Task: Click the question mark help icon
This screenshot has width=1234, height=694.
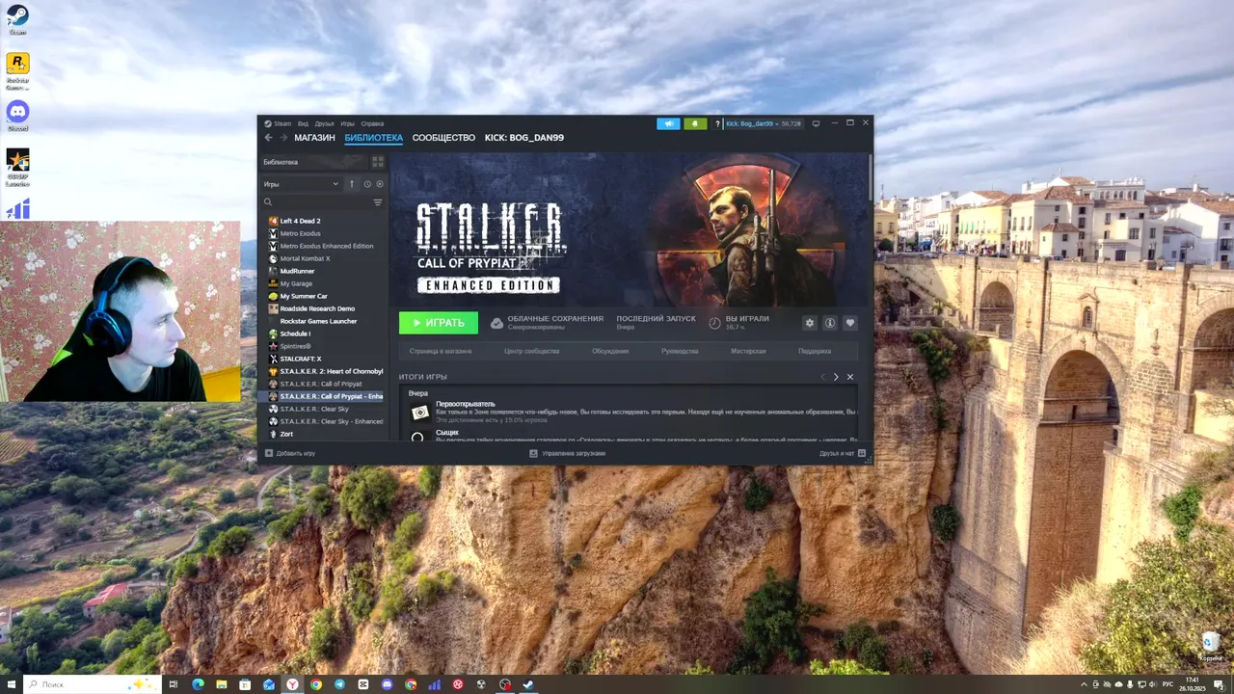Action: [717, 123]
